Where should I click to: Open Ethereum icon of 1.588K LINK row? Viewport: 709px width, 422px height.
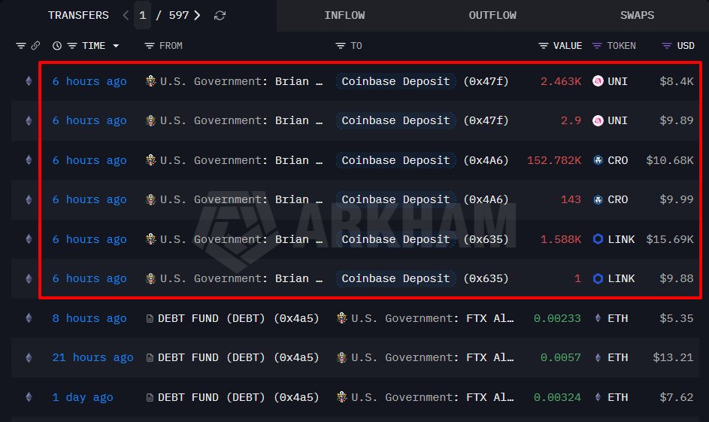click(29, 239)
